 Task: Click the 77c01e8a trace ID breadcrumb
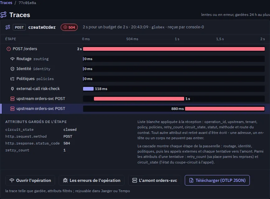[x=27, y=3]
